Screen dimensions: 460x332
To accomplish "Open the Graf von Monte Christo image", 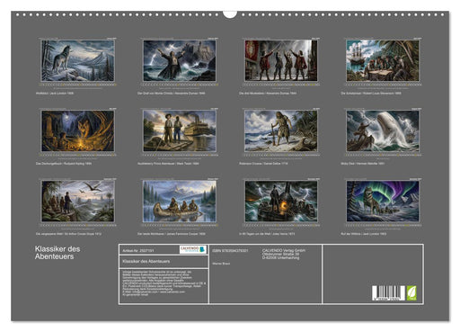I will (180, 61).
